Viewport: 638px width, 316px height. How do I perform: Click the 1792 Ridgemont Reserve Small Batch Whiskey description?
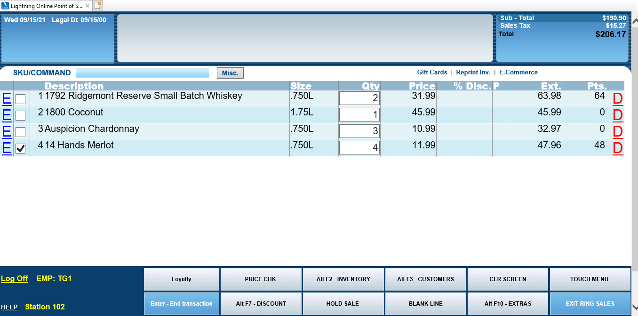coord(144,96)
